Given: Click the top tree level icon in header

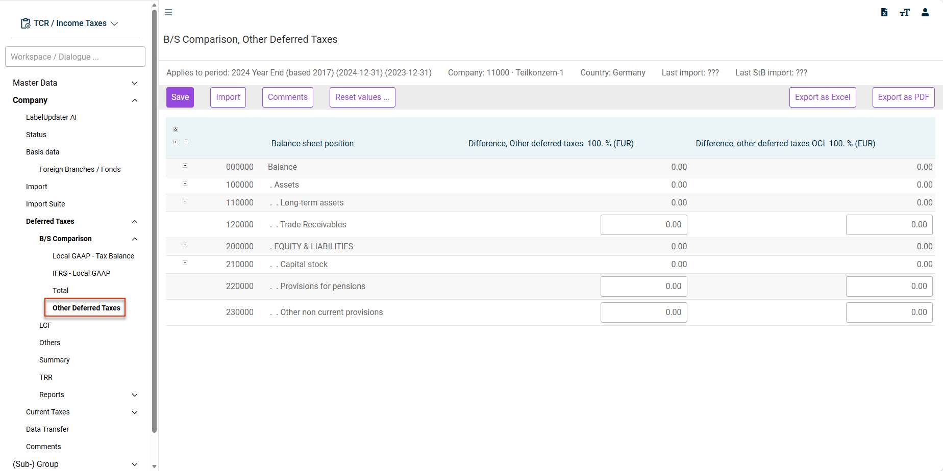Looking at the screenshot, I should [x=176, y=129].
